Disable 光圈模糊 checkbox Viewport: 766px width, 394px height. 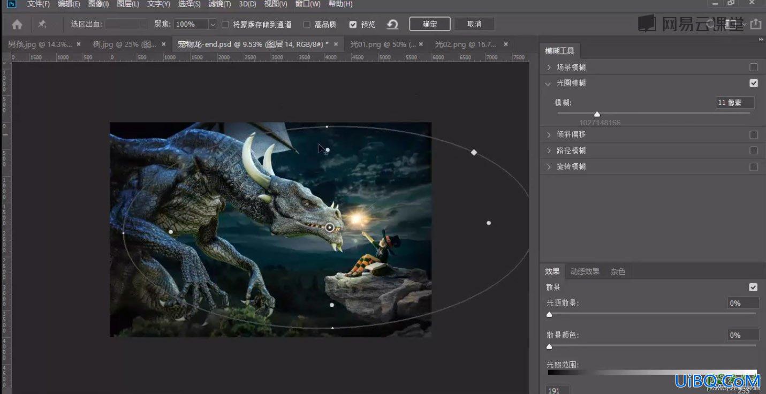click(x=754, y=83)
